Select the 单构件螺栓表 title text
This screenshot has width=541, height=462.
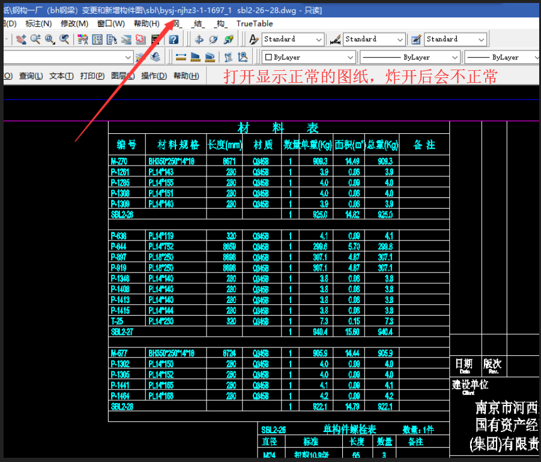click(349, 429)
